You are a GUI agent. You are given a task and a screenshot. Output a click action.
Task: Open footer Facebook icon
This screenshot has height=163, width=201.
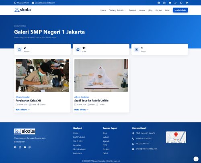[x=15, y=147]
